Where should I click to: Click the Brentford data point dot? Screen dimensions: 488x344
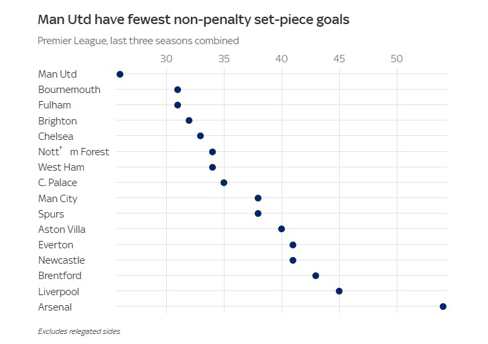[316, 276]
